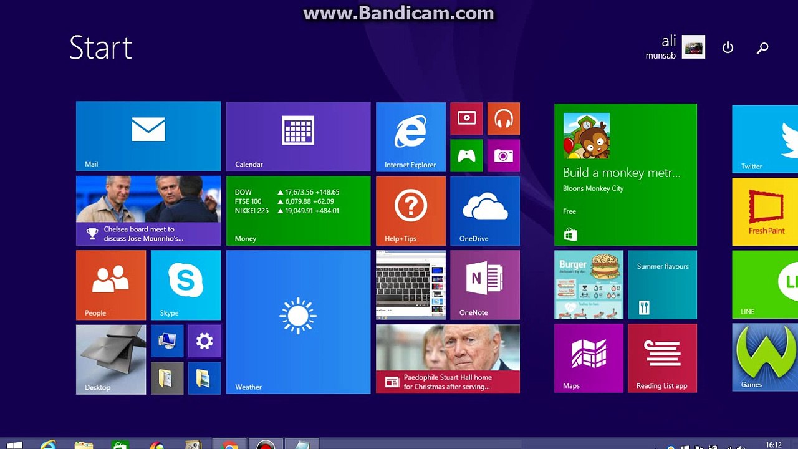798x449 pixels.
Task: Switch to Google Chrome in the taskbar
Action: pos(230,445)
